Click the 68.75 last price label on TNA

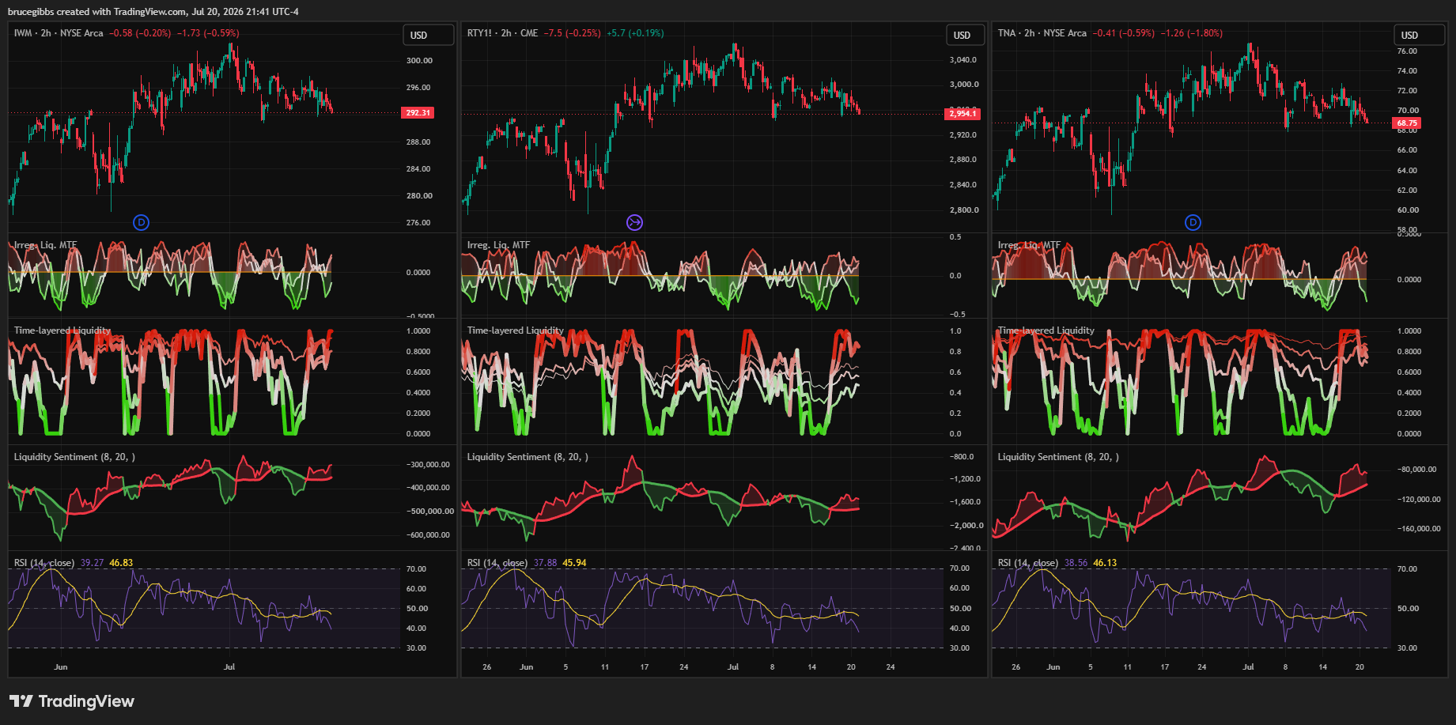1407,123
